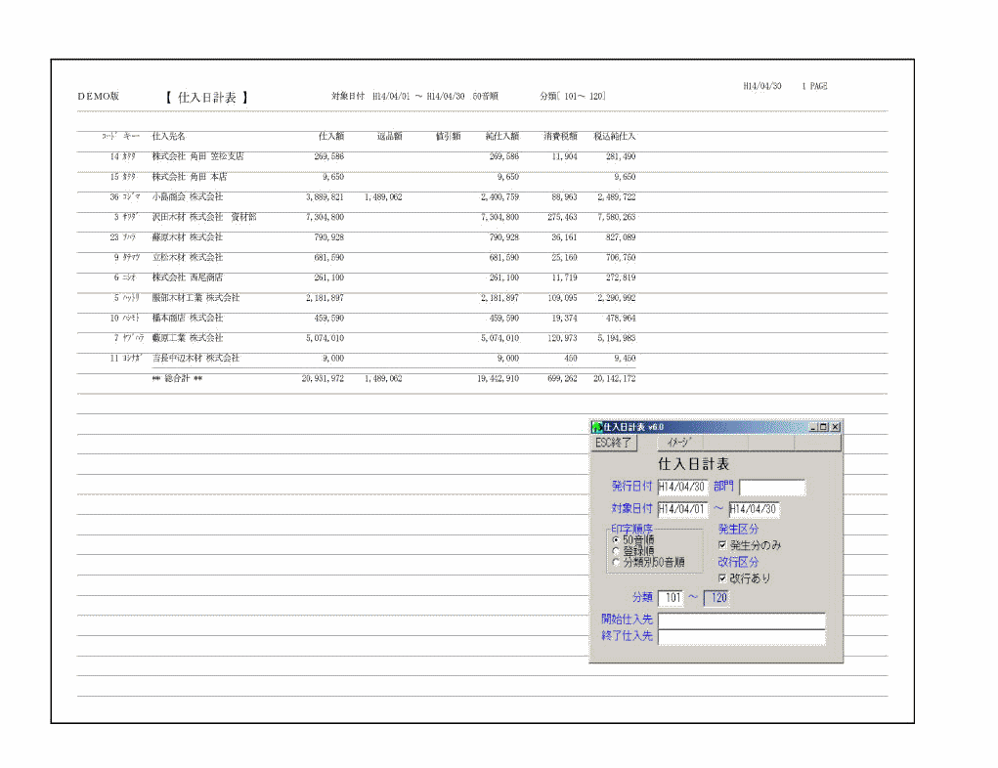998x768 pixels.
Task: Maximize the 仕入日計表 v6.0 dialog
Action: point(823,427)
